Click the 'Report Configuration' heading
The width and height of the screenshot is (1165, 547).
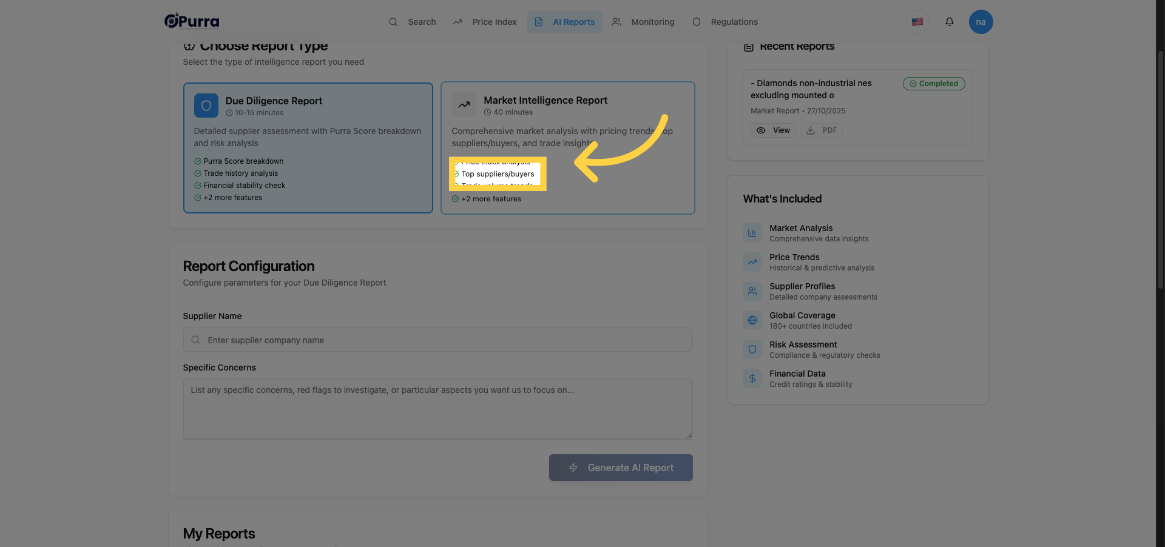pyautogui.click(x=249, y=266)
